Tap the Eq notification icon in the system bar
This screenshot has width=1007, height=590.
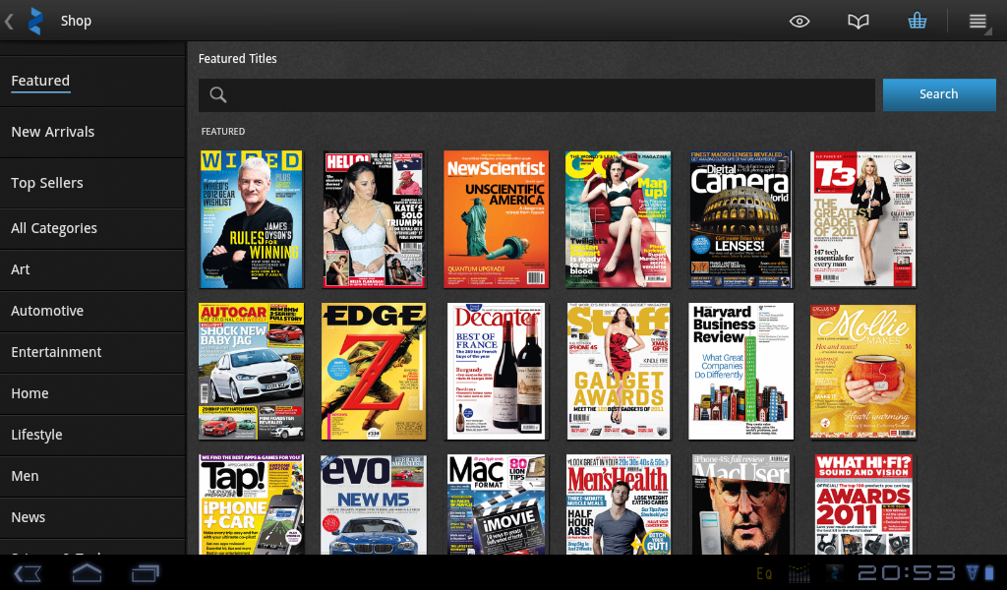pos(764,573)
